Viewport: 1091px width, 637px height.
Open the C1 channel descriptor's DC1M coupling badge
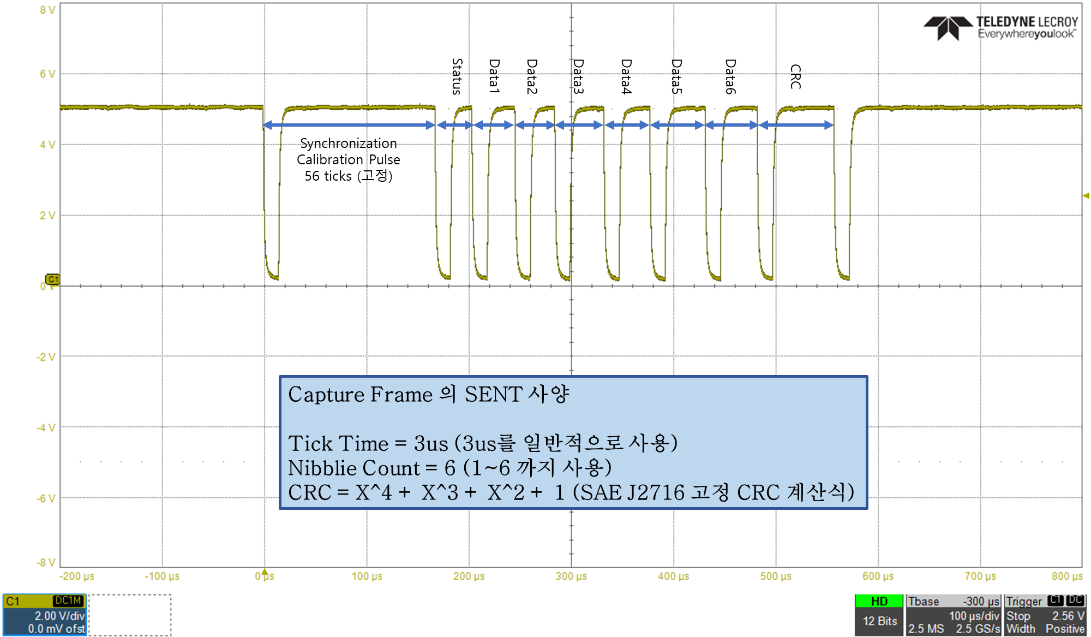click(68, 600)
